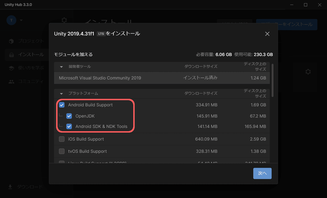
Task: Click the 640.09 MB download size
Action: pyautogui.click(x=206, y=139)
